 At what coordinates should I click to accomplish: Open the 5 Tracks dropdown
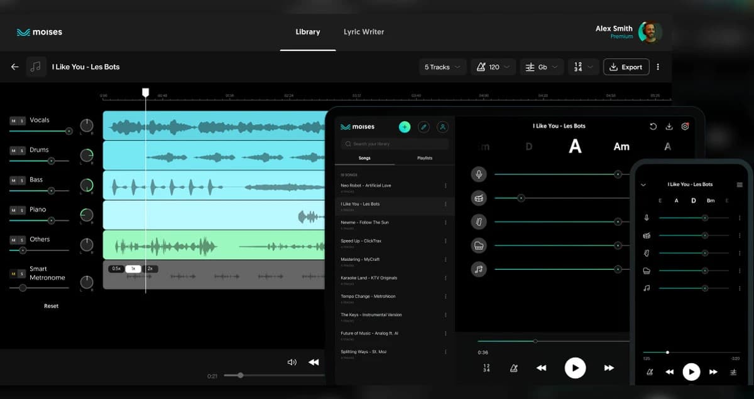442,67
